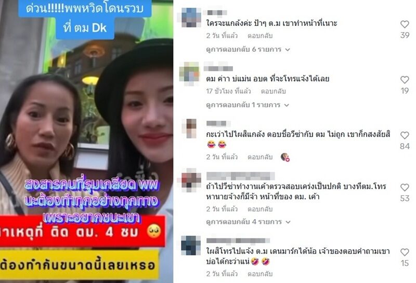Screen dimensions: 416x283
Task: Click ตอบกลับ under the 84-like comment
Action: pos(260,157)
